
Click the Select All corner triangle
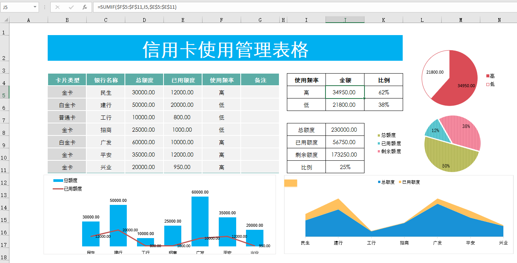5,20
